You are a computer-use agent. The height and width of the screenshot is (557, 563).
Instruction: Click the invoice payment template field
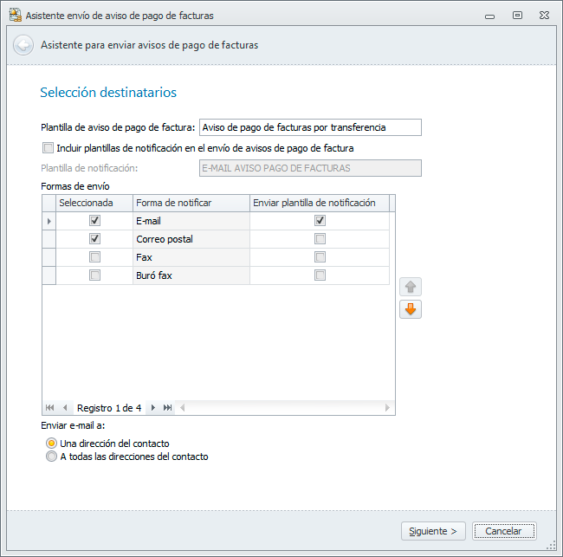pos(310,127)
